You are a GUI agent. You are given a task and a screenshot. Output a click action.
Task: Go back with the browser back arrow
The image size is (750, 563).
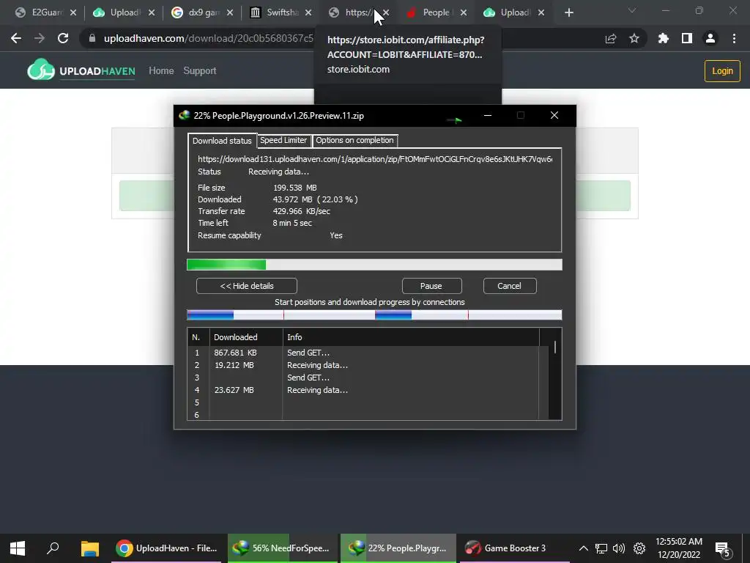16,38
